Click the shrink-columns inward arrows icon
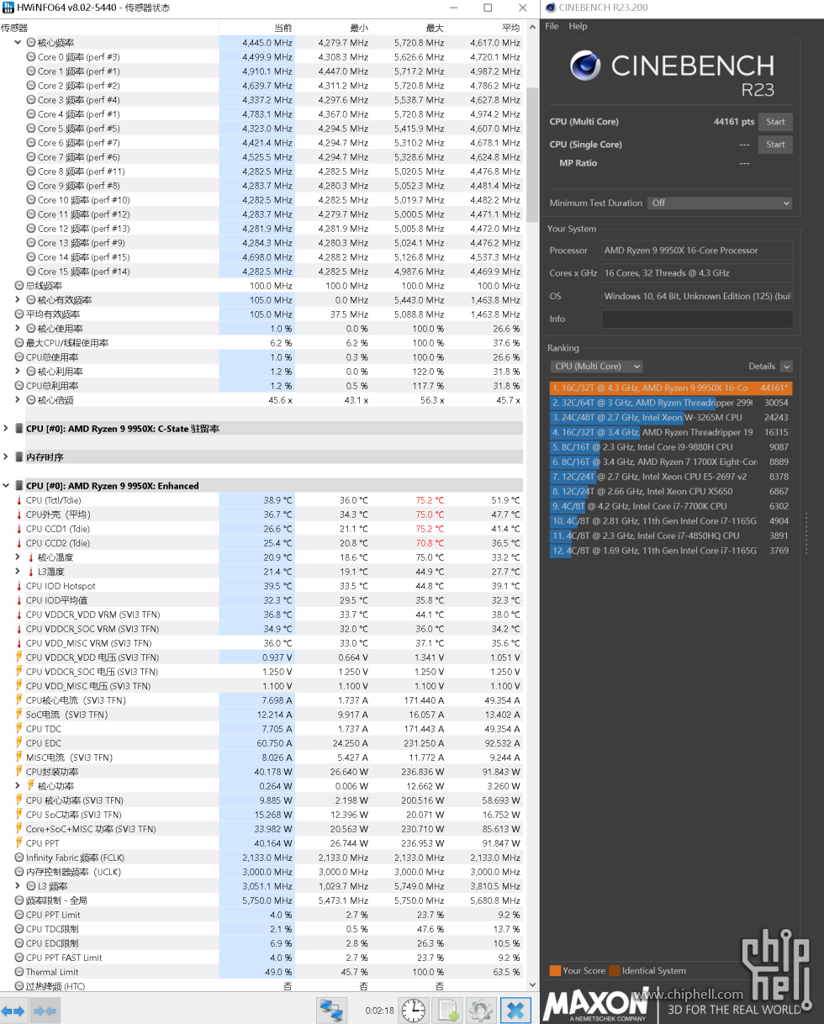The width and height of the screenshot is (824, 1024). (44, 1010)
